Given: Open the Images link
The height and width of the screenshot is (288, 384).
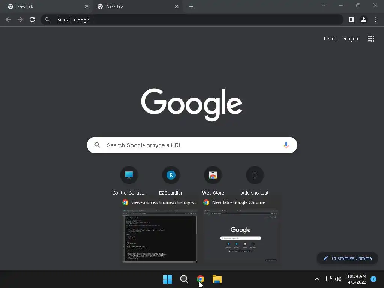Looking at the screenshot, I should coord(350,39).
